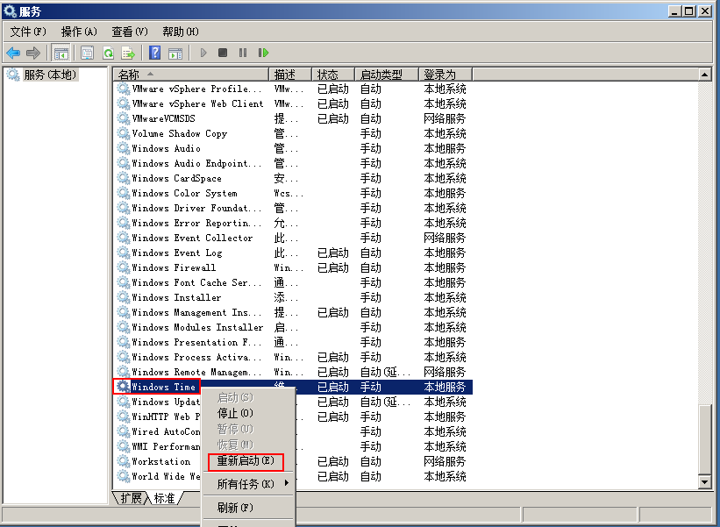Image resolution: width=720 pixels, height=527 pixels.
Task: Click gear icon of VMwareVCMSDS row
Action: [123, 118]
